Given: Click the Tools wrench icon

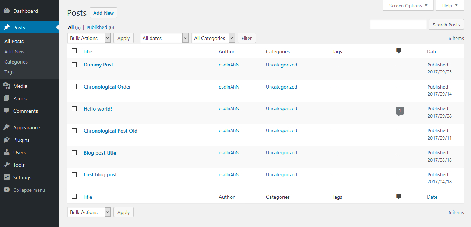Looking at the screenshot, I should (x=7, y=165).
